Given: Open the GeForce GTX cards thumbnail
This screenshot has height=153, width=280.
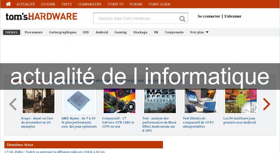Looking at the screenshot, I should (119, 101).
